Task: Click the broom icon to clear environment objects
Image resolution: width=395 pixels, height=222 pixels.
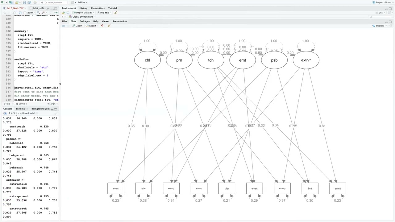Action: coord(116,13)
